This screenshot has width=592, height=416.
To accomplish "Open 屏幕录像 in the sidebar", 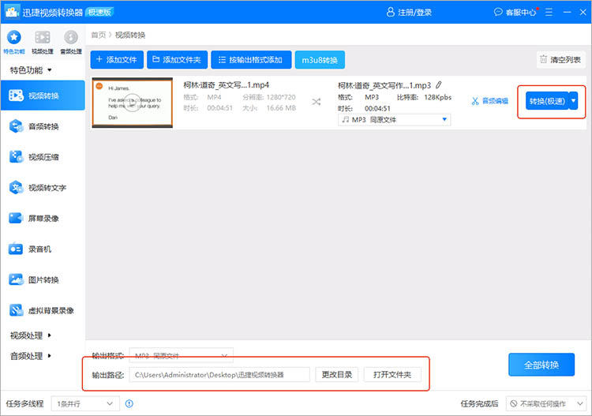I will [43, 218].
